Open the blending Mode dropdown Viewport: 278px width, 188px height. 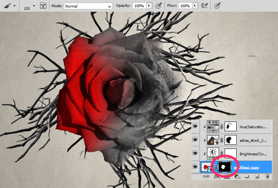pos(88,6)
